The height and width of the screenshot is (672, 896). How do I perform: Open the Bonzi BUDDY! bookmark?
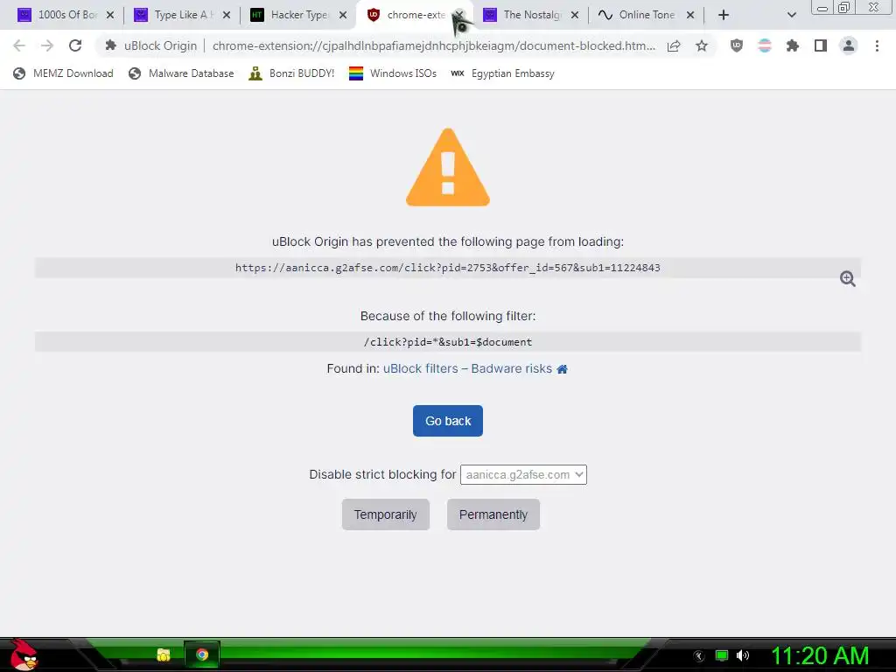[292, 73]
